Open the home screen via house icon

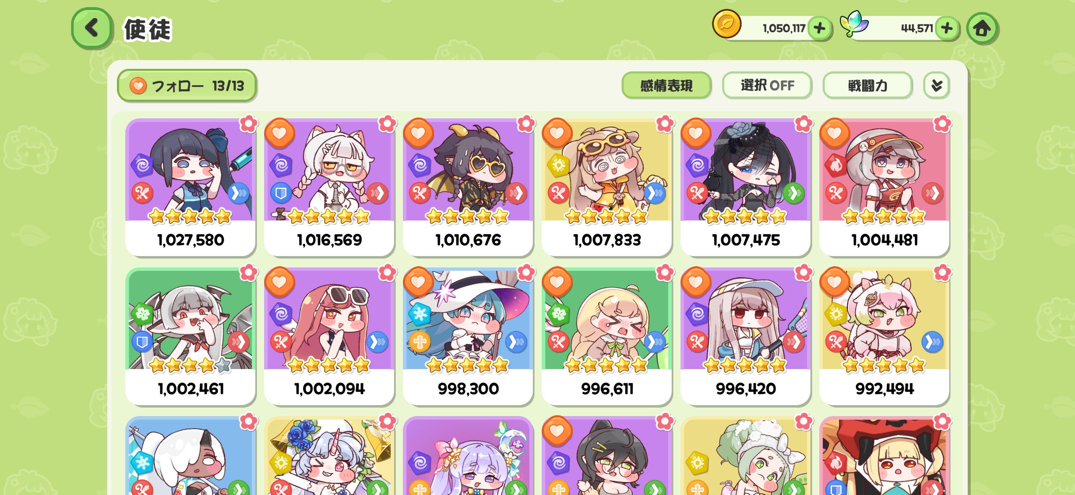point(982,29)
